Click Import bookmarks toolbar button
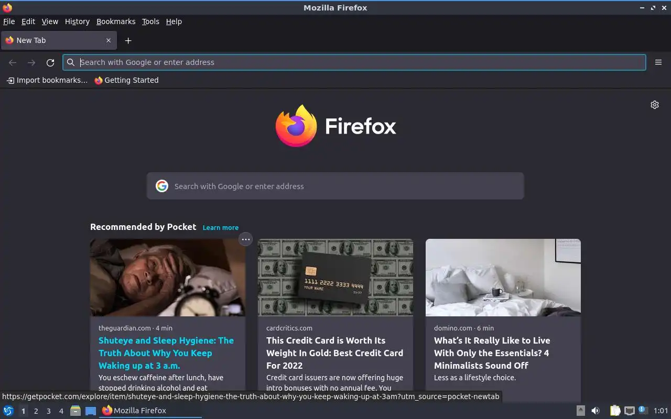 47,80
